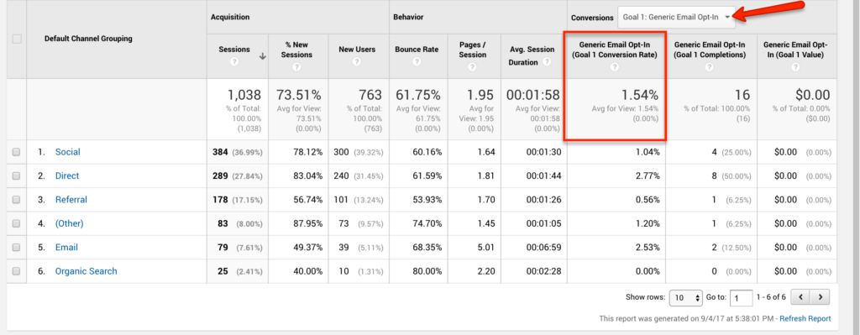Open the Social channel link

67,152
